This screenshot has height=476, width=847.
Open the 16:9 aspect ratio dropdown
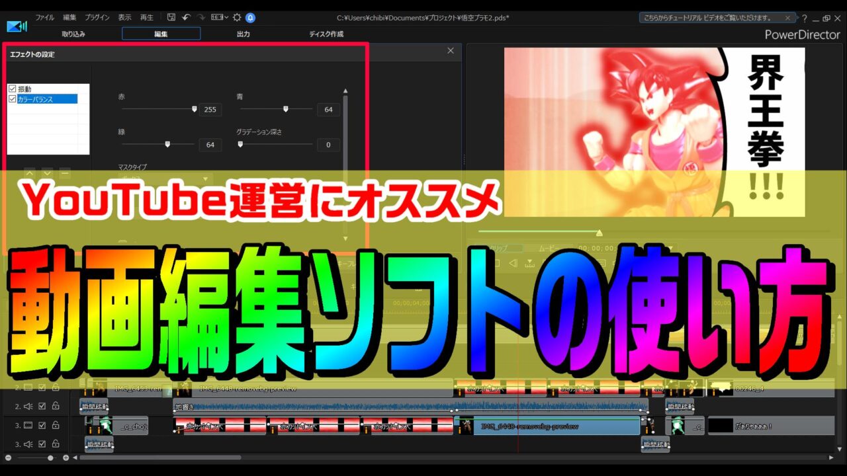click(x=219, y=17)
